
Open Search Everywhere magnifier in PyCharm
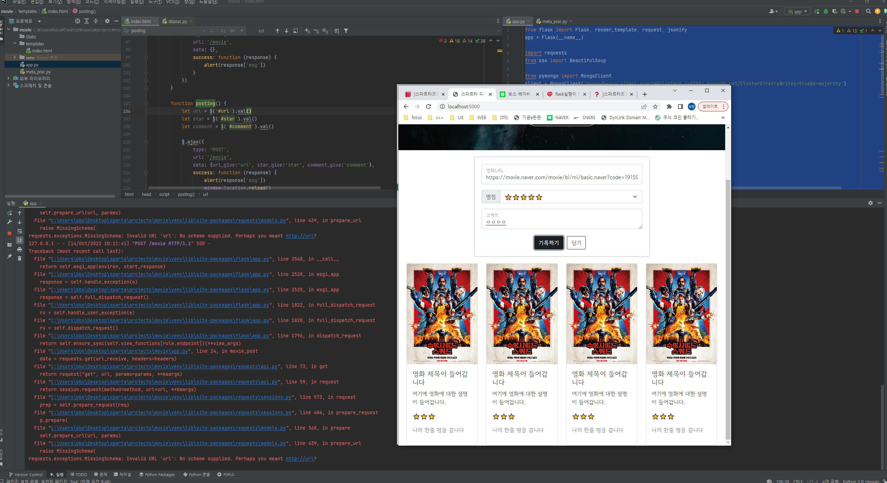pyautogui.click(x=868, y=12)
